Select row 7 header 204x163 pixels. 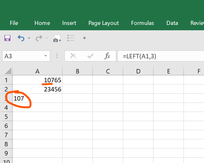point(6,135)
